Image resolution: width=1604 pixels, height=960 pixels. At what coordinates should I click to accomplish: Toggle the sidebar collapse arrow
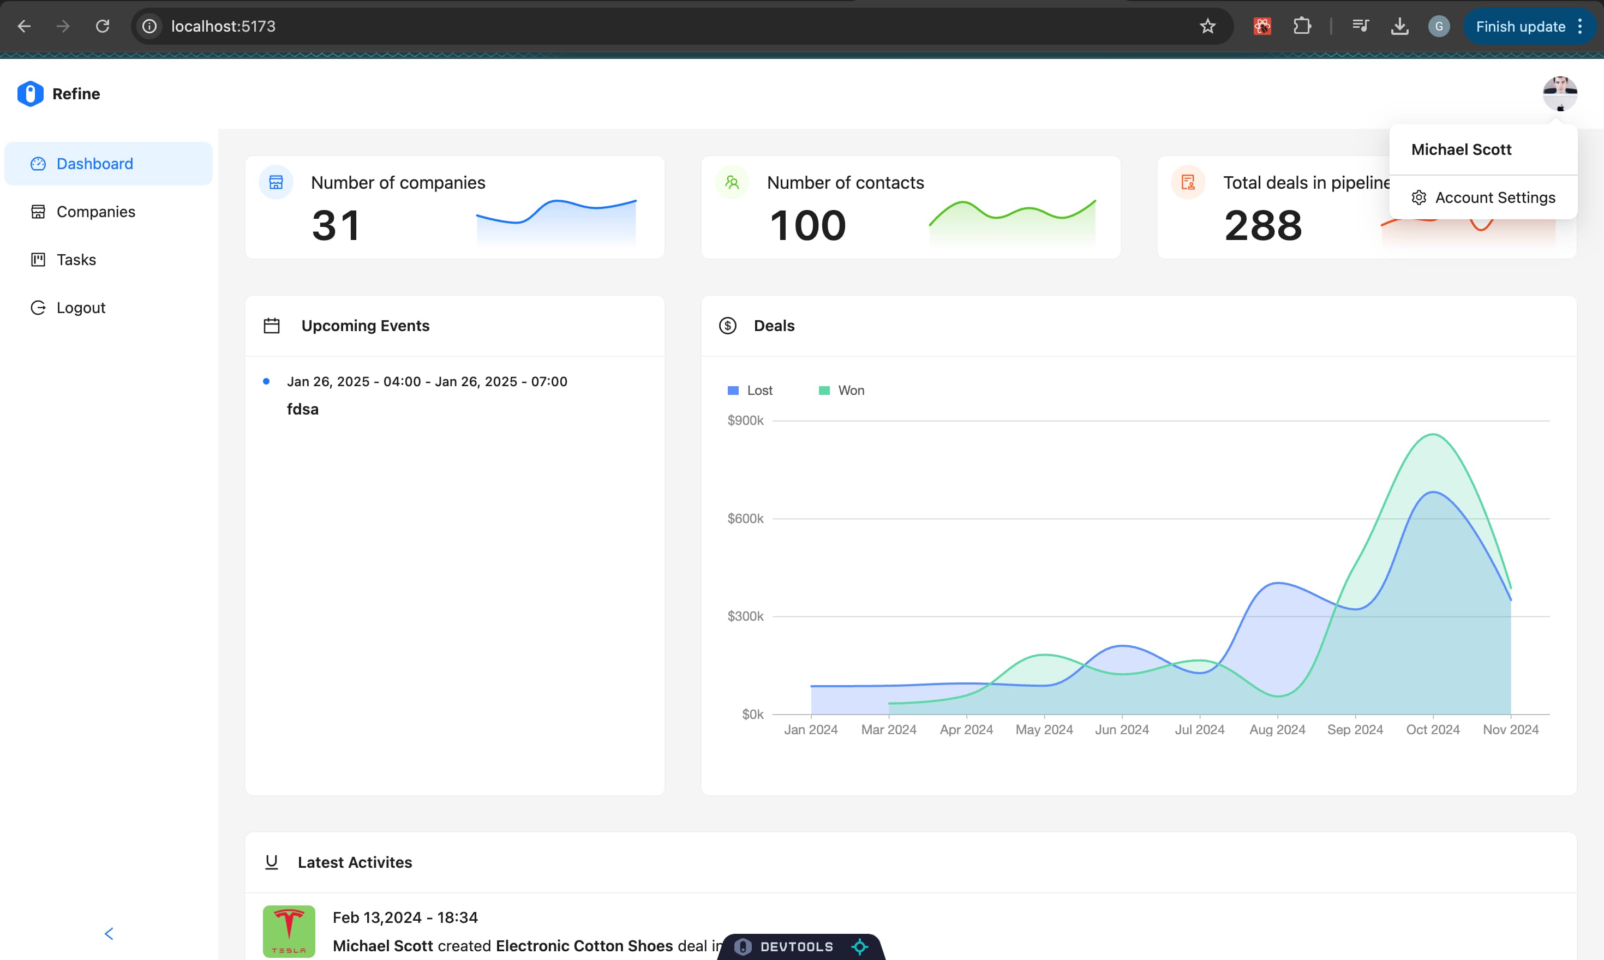109,934
